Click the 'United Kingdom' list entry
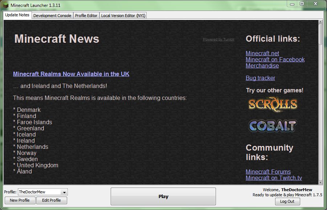 point(37,165)
